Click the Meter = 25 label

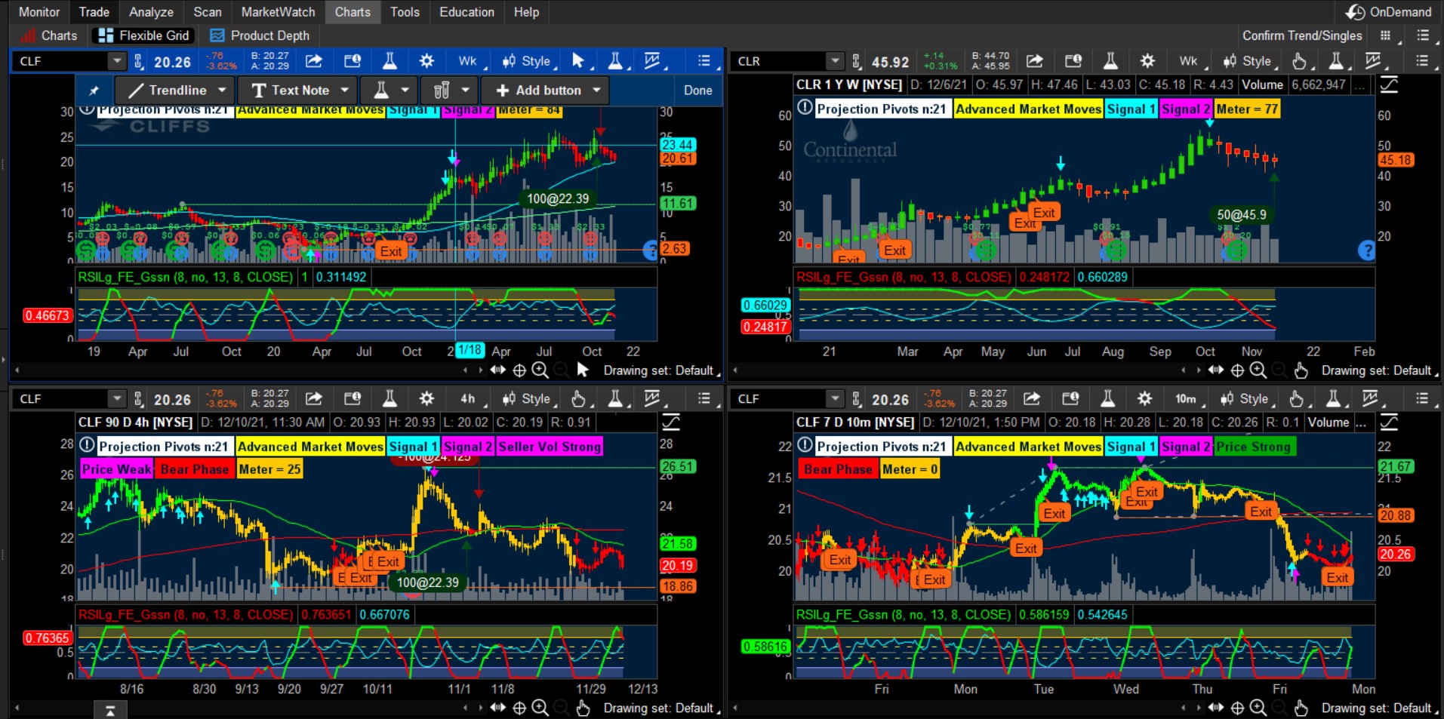[x=269, y=469]
